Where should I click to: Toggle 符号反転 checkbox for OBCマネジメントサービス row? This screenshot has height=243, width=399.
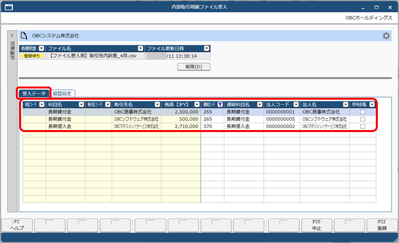(x=363, y=127)
